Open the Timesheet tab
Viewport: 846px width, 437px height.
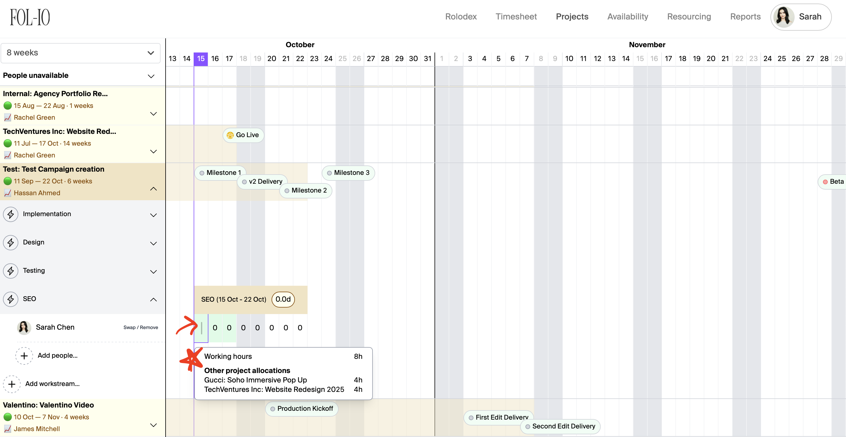click(x=516, y=17)
